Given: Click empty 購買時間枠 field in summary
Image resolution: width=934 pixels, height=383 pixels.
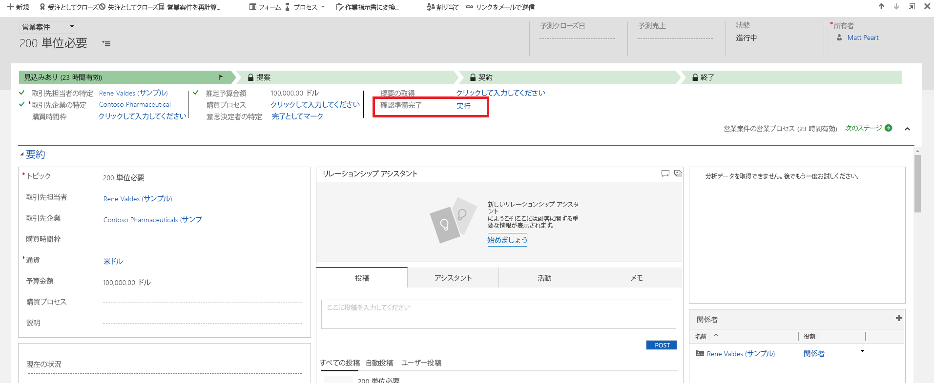Looking at the screenshot, I should click(202, 239).
